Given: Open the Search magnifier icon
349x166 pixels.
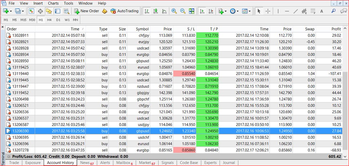Looking at the screenshot, I should point(334,11).
